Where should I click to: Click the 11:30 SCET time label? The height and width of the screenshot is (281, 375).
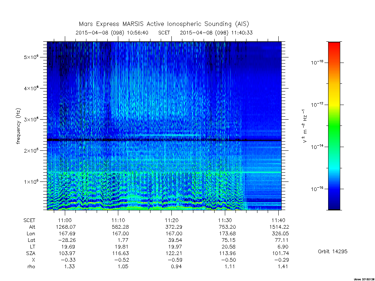coord(225,220)
